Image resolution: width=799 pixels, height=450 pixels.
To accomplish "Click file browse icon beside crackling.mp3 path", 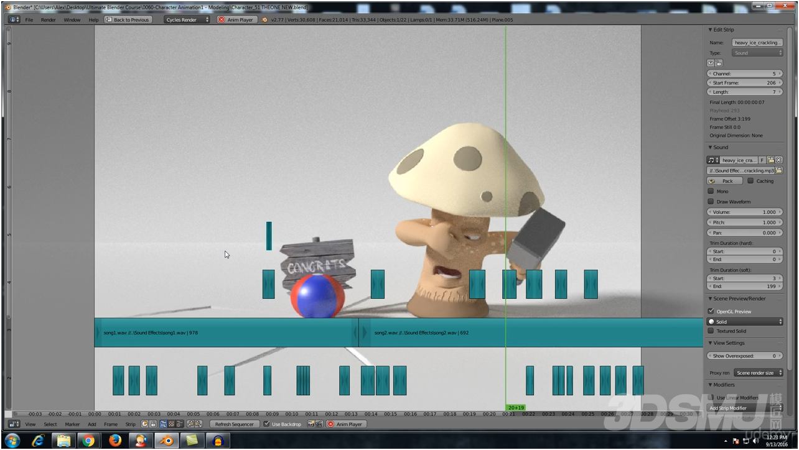I will pyautogui.click(x=778, y=170).
